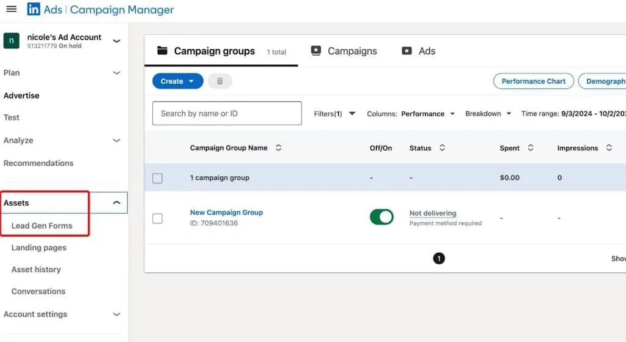Open Lead Gen Forms under Assets
The height and width of the screenshot is (342, 626).
pos(42,226)
